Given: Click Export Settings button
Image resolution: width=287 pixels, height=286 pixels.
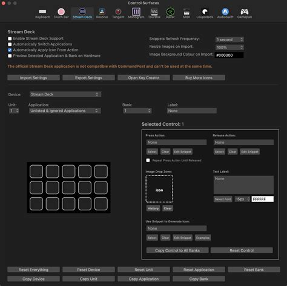Looking at the screenshot, I should tap(88, 78).
